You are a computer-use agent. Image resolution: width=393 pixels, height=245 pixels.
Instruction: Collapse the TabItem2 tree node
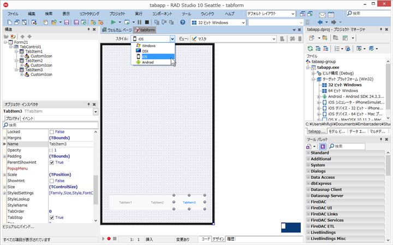click(16, 61)
